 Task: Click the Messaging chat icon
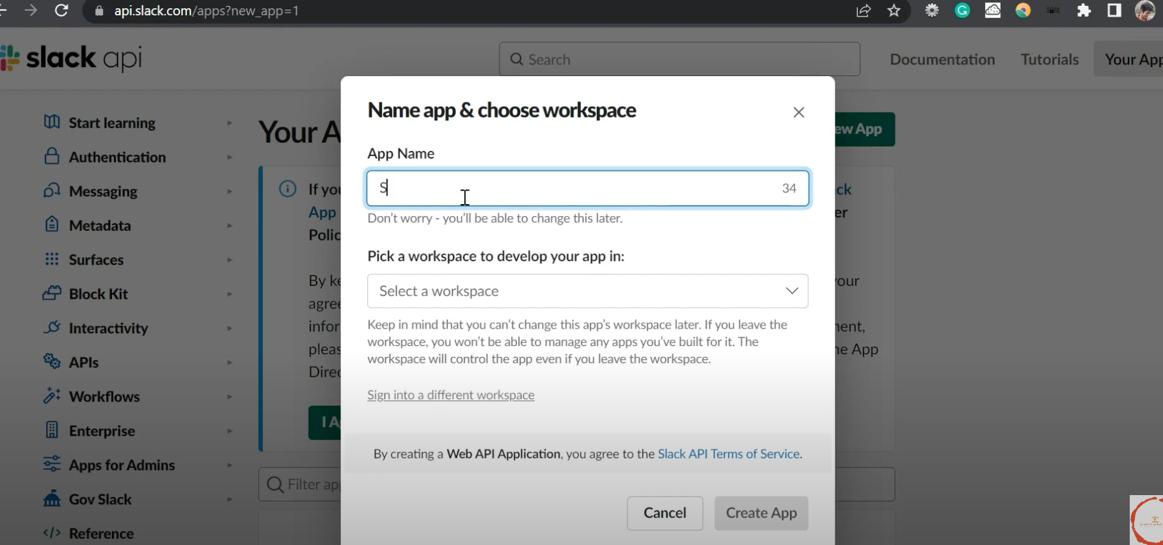pos(52,191)
